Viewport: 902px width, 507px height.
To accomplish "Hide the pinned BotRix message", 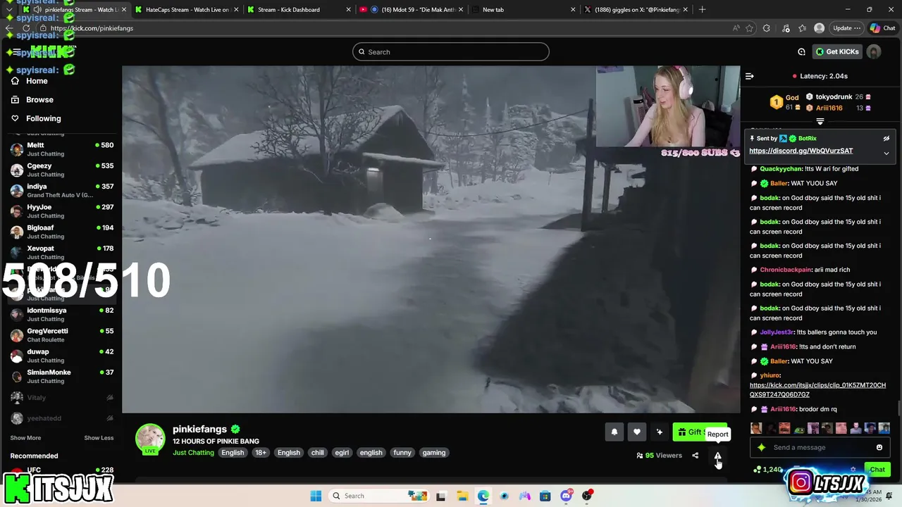I will tap(886, 139).
